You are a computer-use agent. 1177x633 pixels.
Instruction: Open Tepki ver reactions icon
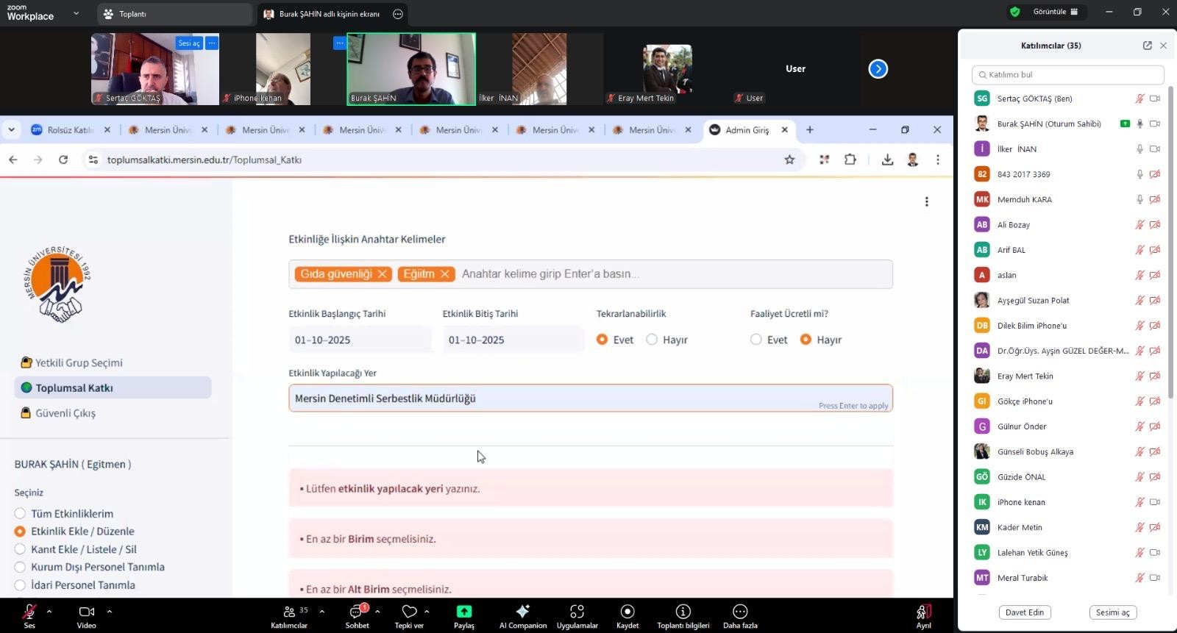coord(409,612)
